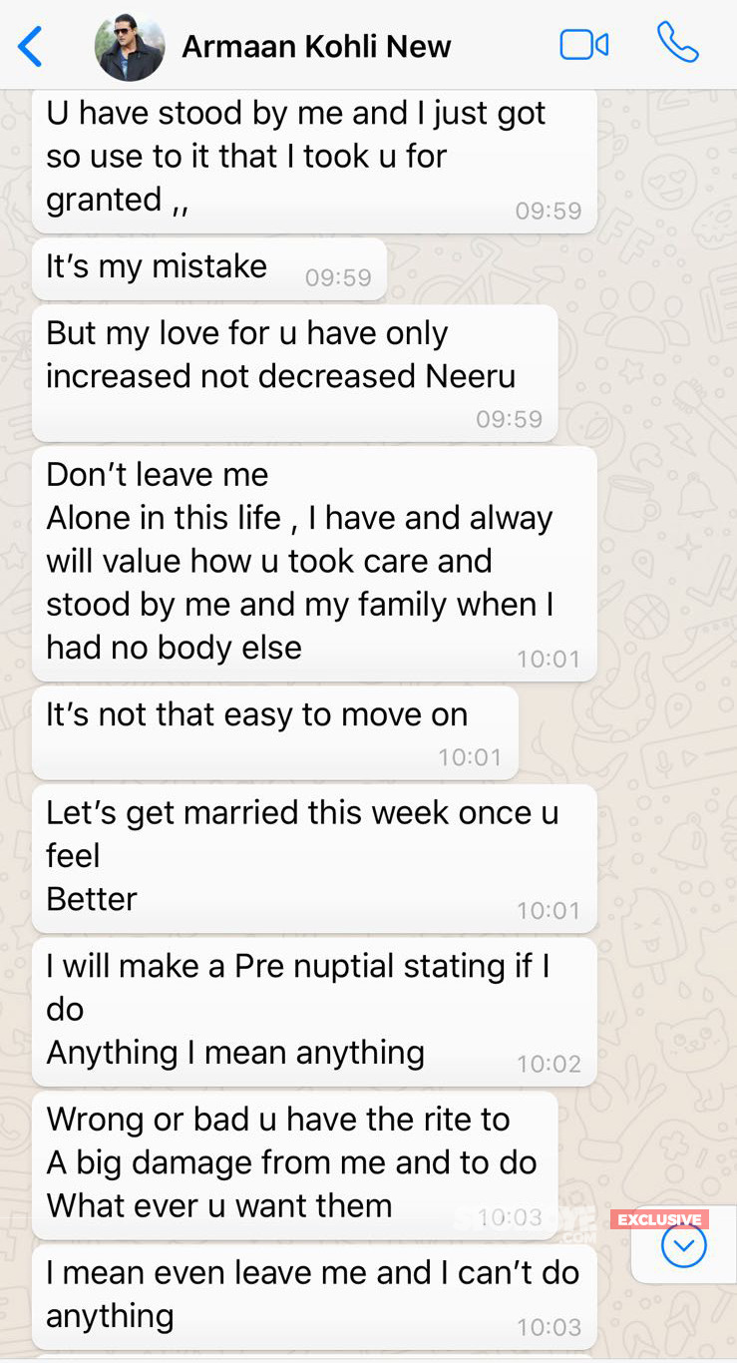Tap the red EXCLUSIVE badge
Viewport: 737px width, 1363px height.
[659, 1219]
